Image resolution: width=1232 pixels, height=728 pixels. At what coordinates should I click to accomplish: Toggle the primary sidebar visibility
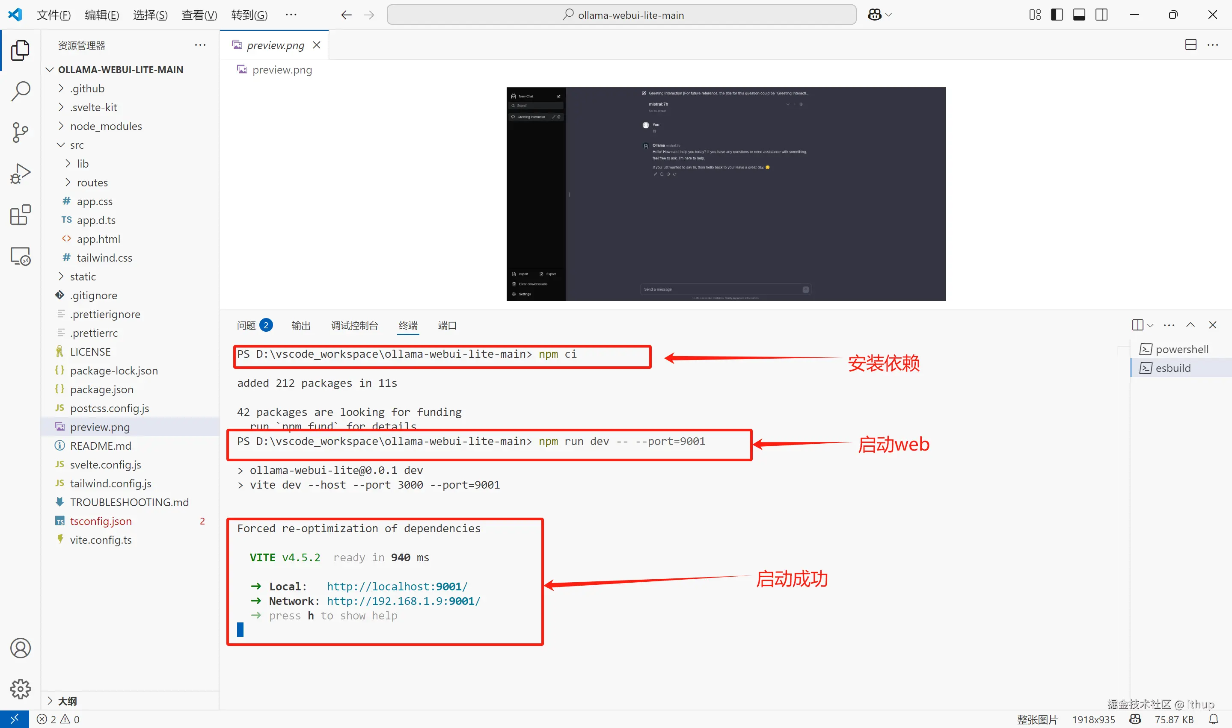1057,15
